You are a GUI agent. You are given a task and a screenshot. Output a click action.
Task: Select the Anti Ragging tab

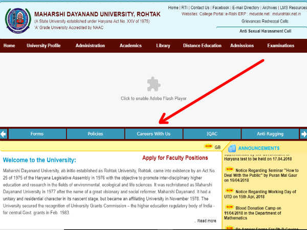(x=270, y=134)
